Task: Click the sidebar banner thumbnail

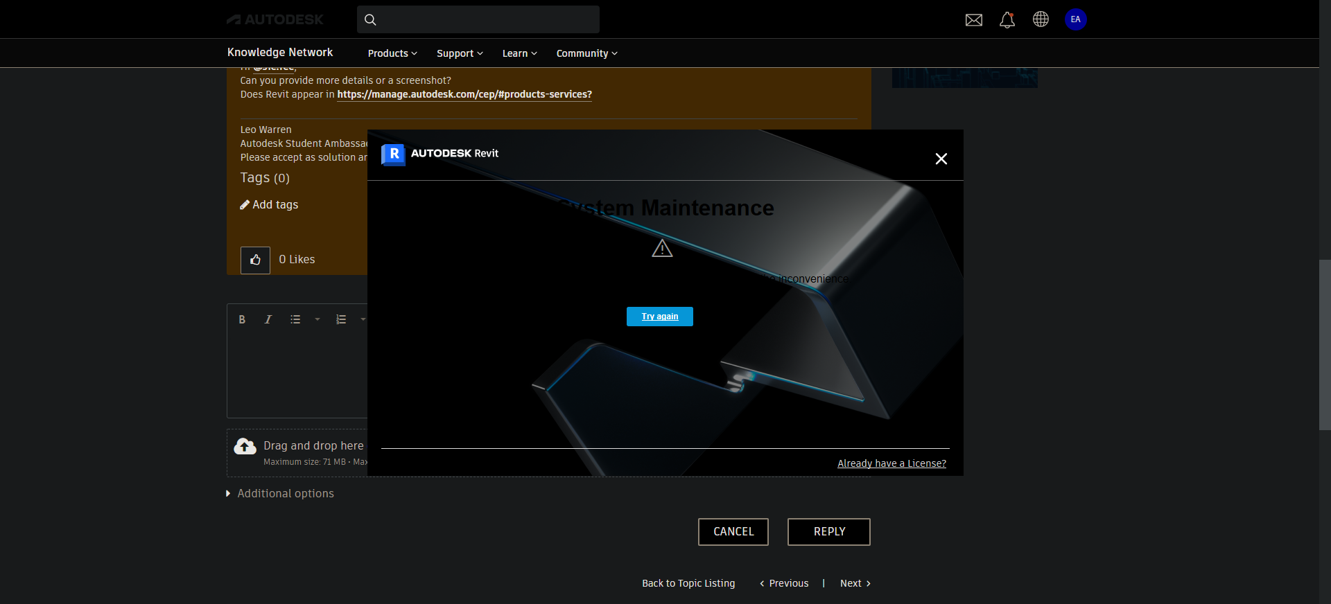Action: (x=965, y=78)
